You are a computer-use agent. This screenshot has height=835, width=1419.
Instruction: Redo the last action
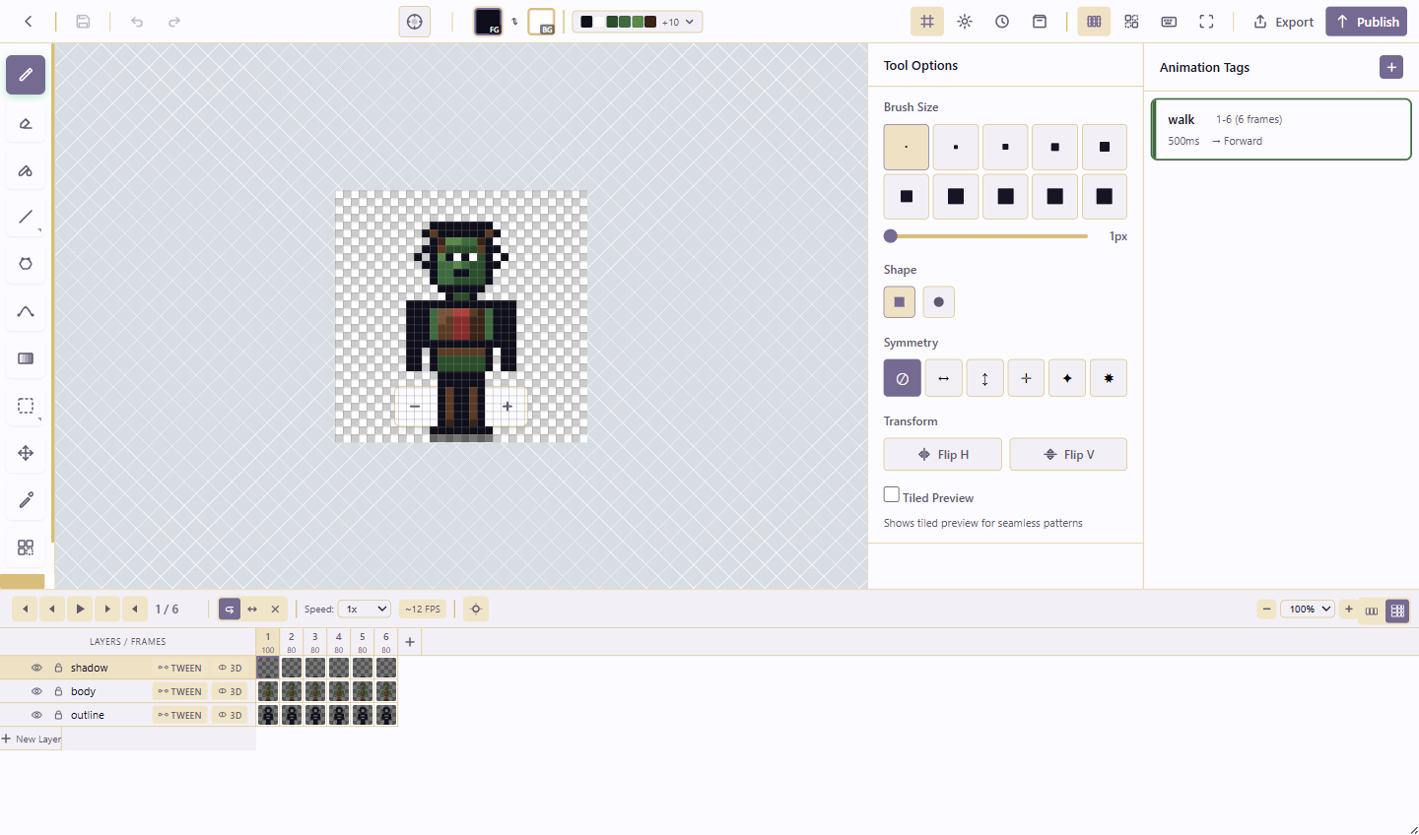[174, 22]
